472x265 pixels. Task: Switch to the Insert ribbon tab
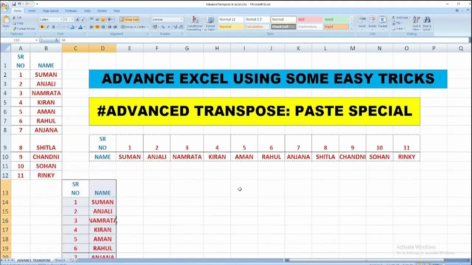[x=32, y=11]
